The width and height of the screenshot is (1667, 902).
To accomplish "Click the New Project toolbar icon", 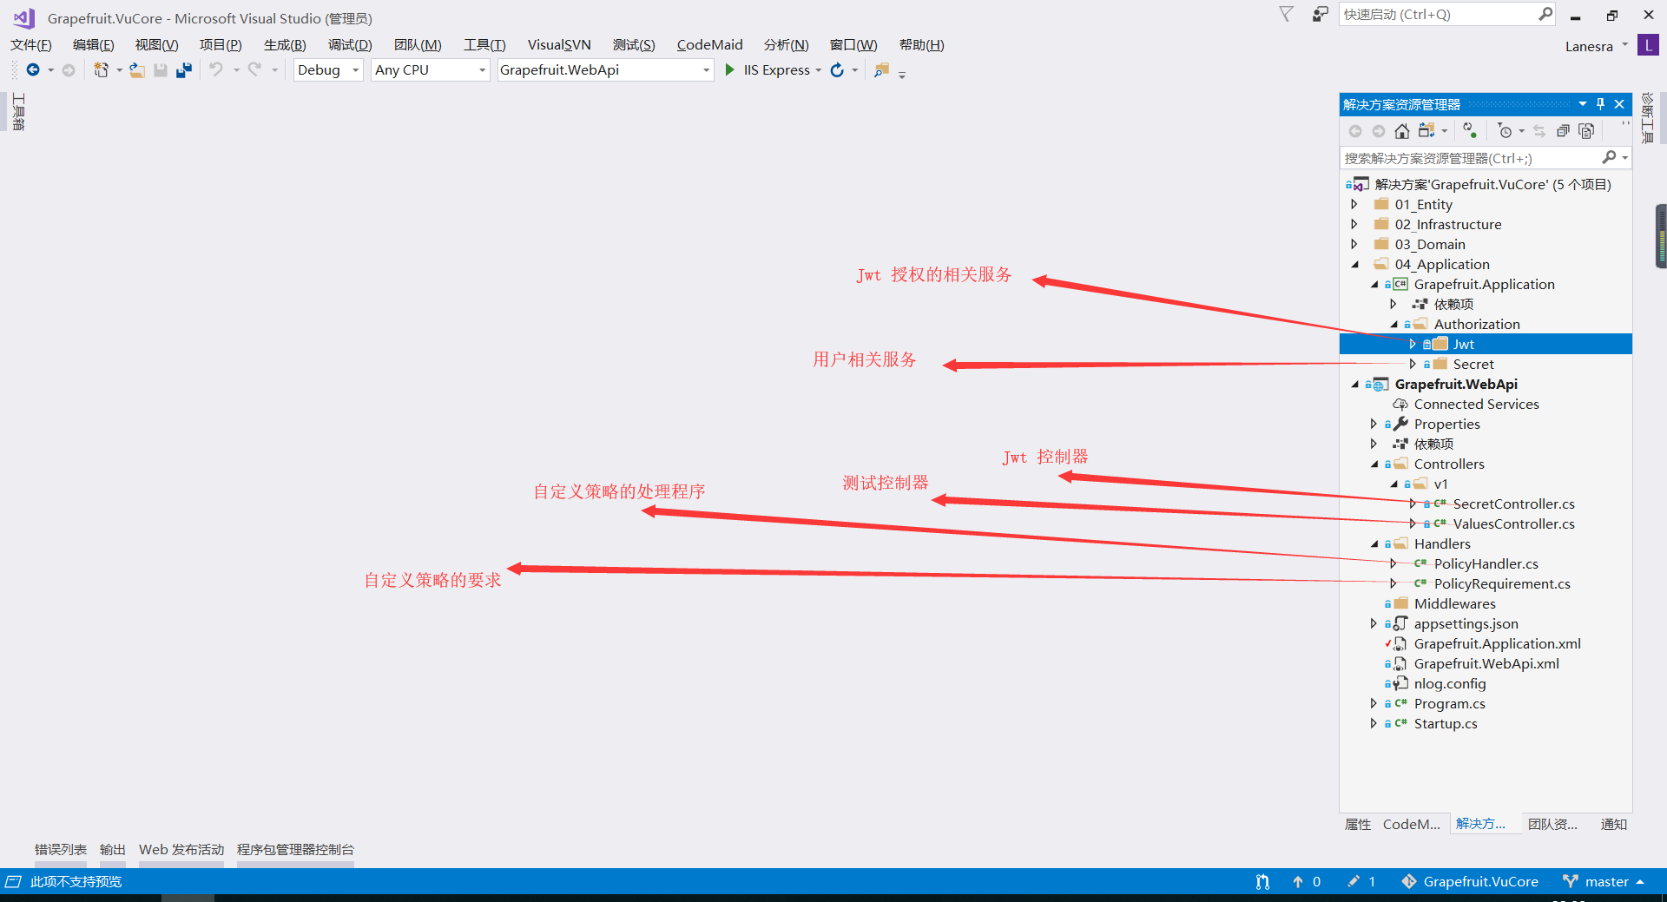I will (102, 70).
